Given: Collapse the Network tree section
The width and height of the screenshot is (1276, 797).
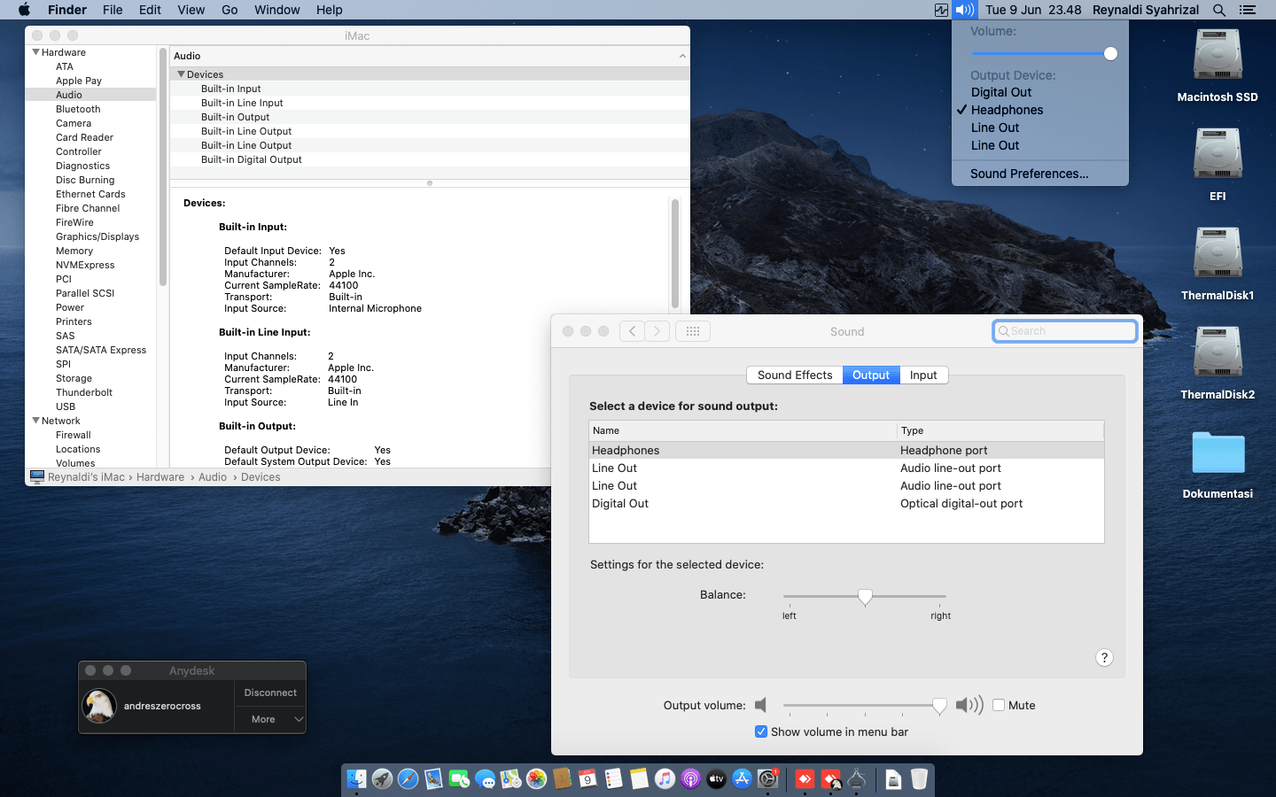Looking at the screenshot, I should [35, 421].
